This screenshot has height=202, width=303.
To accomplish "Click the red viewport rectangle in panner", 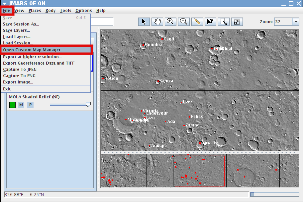I will click(x=200, y=171).
